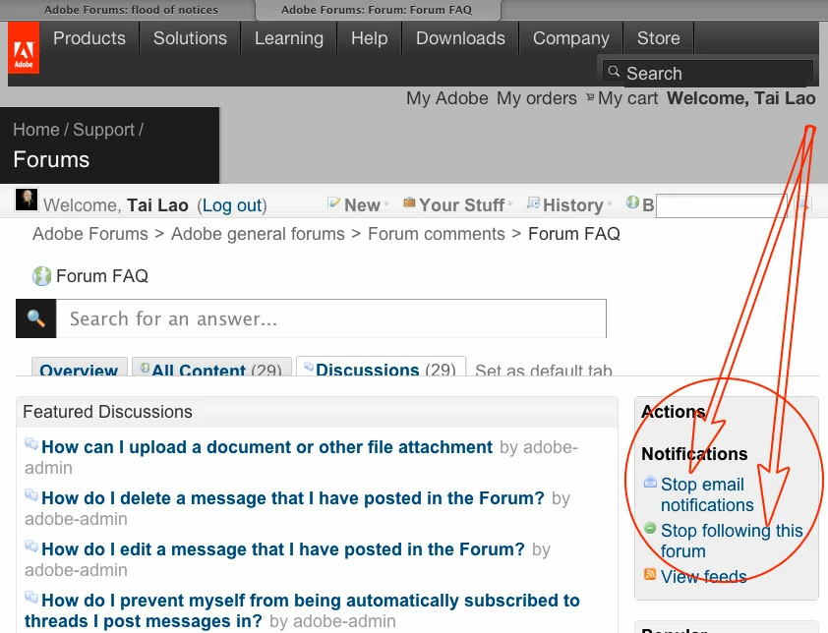Go to Adobe Forums breadcrumb link

click(90, 234)
